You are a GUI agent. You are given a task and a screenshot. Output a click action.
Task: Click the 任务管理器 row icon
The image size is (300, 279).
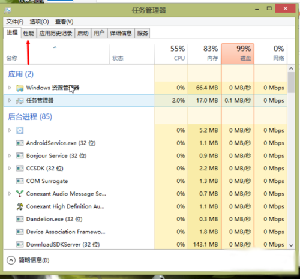tap(20, 101)
